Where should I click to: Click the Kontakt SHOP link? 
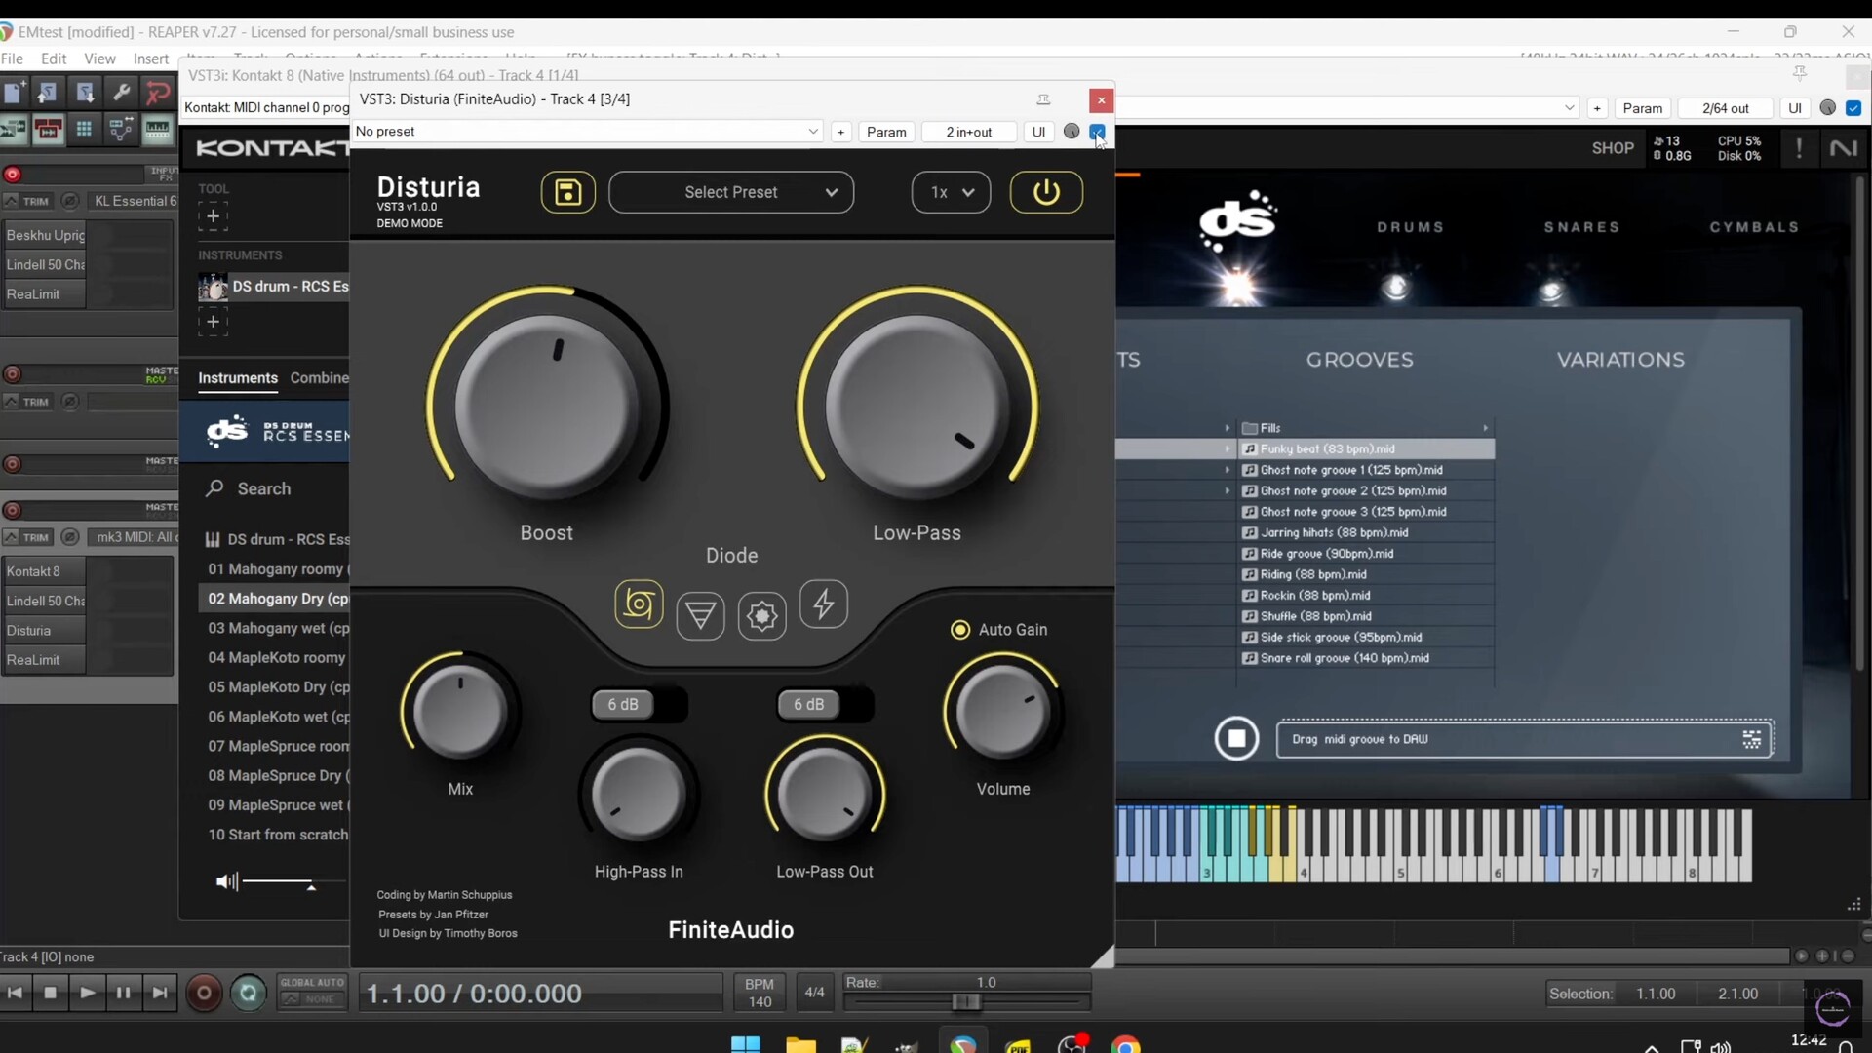click(1613, 148)
